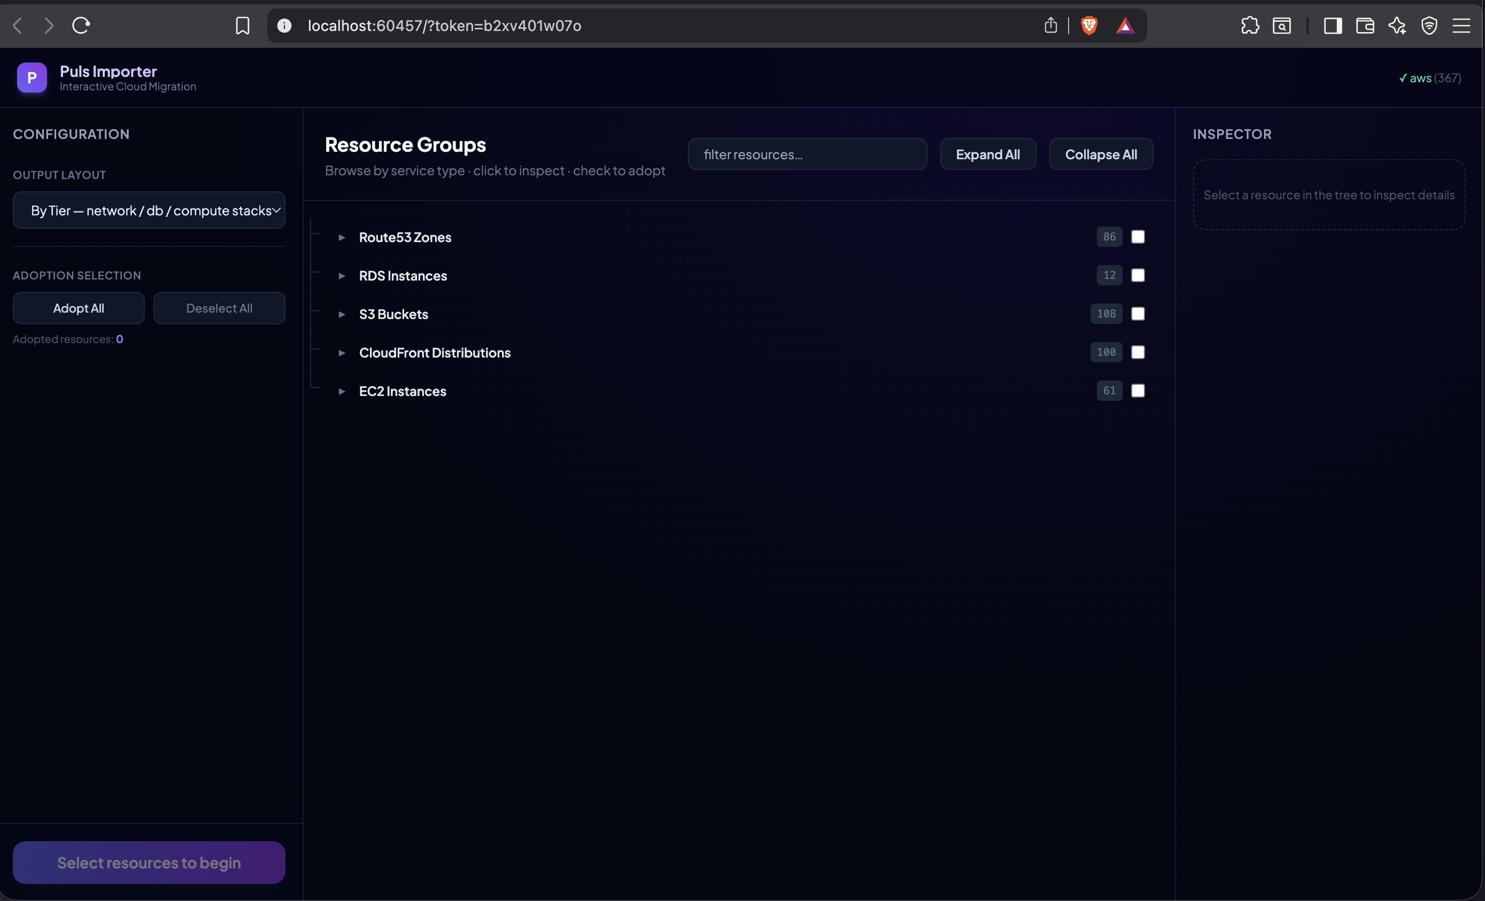1485x901 pixels.
Task: Focus the filter resources input field
Action: click(x=807, y=154)
